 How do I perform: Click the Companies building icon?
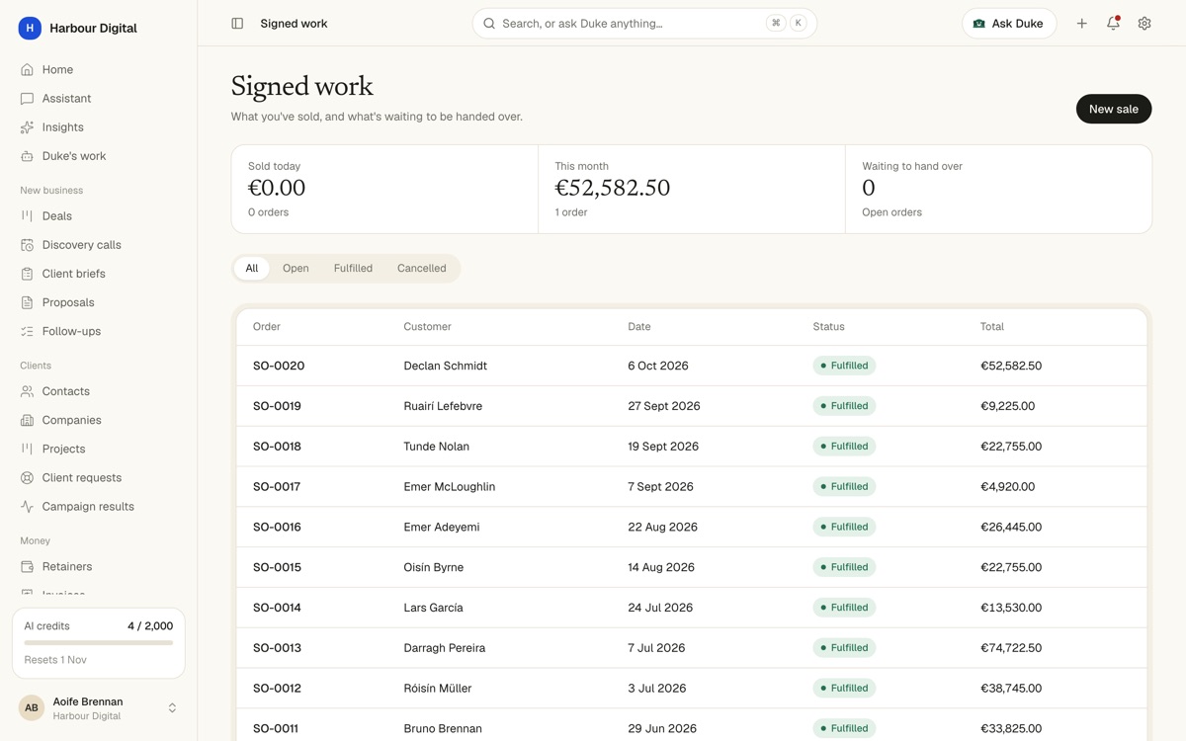(27, 420)
